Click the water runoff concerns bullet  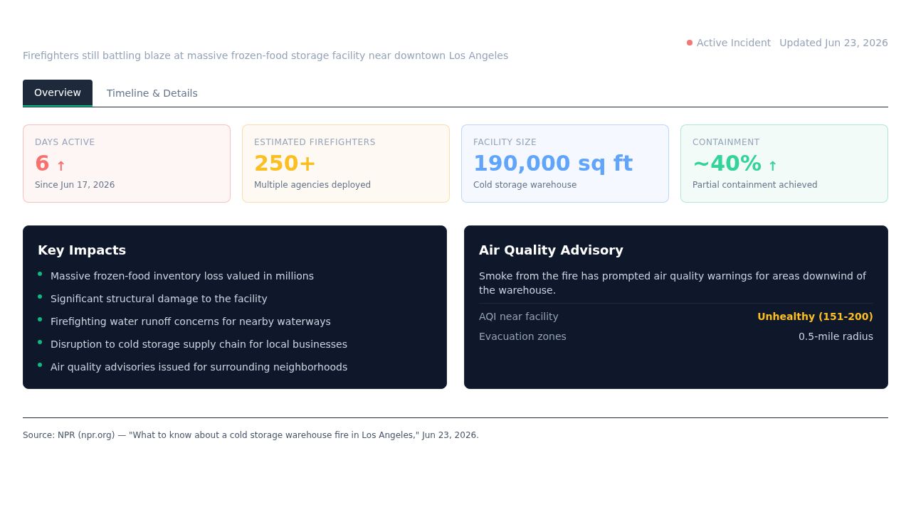(x=191, y=321)
